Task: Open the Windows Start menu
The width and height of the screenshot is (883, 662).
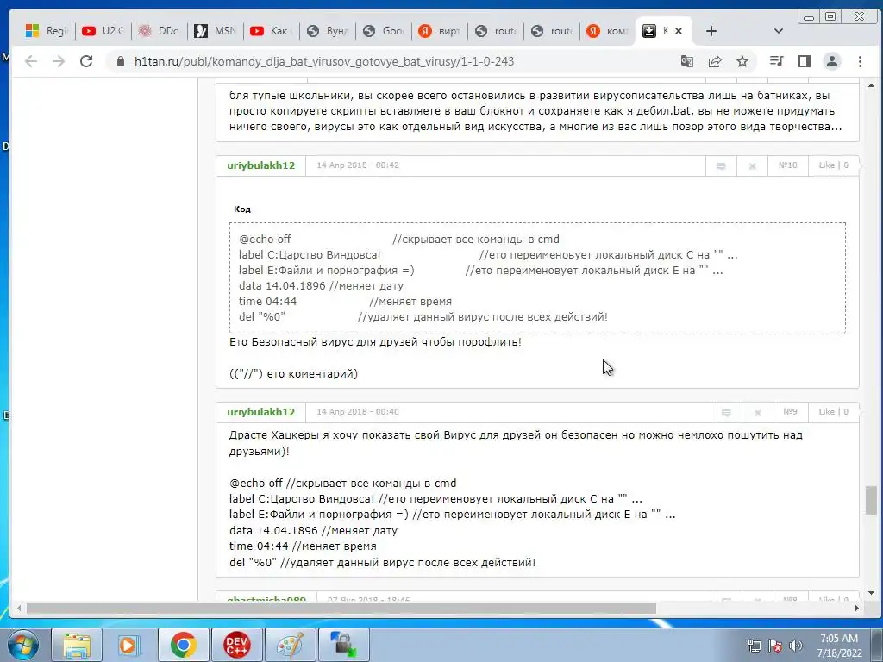Action: tap(22, 645)
